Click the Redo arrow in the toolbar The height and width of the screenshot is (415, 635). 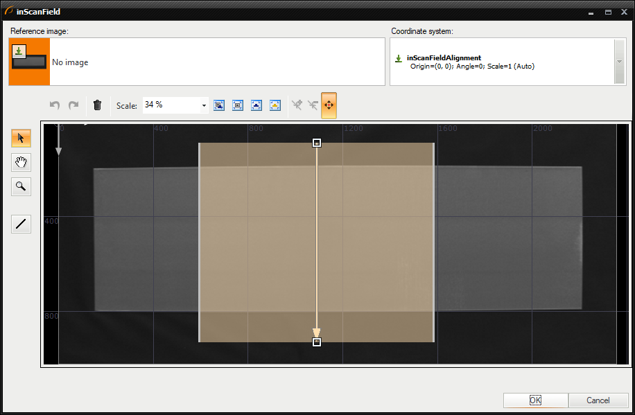[x=73, y=105]
